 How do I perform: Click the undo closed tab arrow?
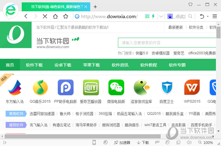point(202,17)
